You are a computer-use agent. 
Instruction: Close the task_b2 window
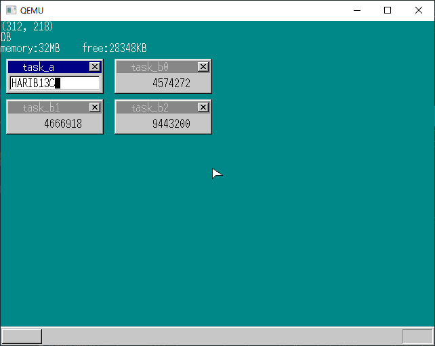pos(203,107)
